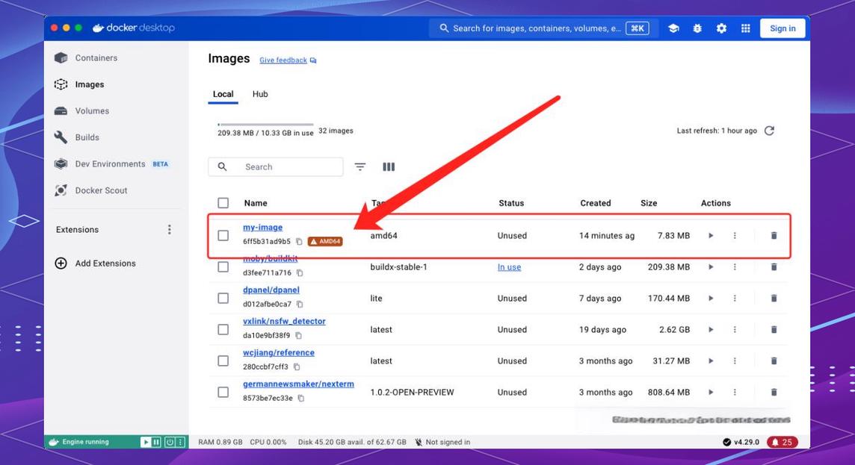Expand the Extensions options menu

click(170, 230)
